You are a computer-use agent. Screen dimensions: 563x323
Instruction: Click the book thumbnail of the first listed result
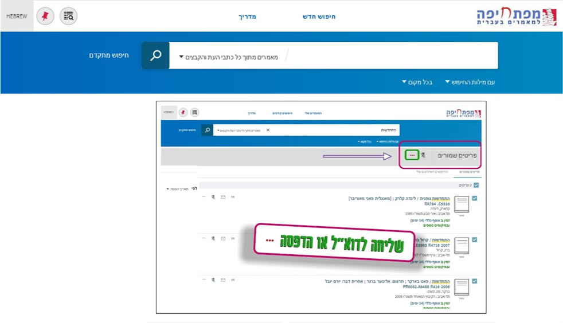pyautogui.click(x=462, y=205)
